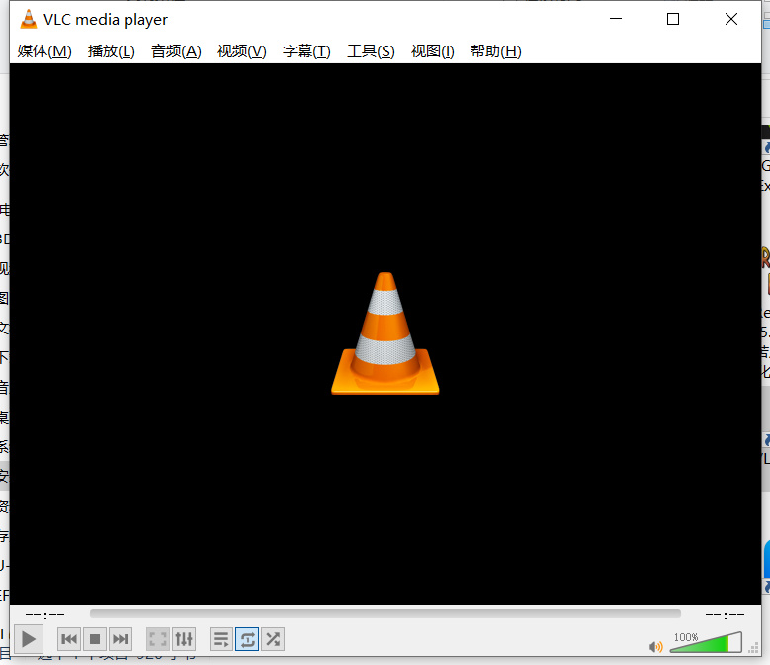Viewport: 770px width, 665px height.
Task: Open the 字幕(T) menu
Action: click(x=306, y=51)
